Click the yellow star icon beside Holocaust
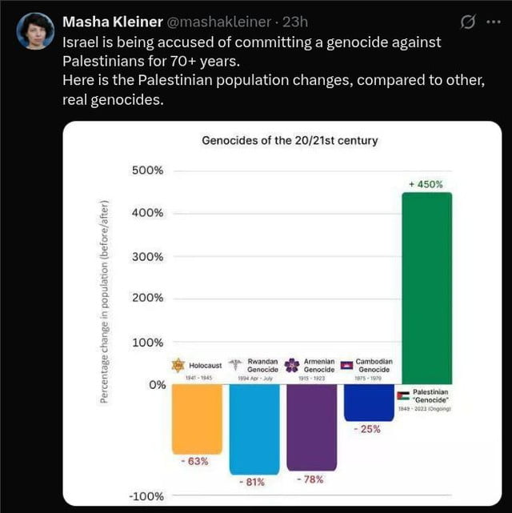The height and width of the screenshot is (513, 512). pos(178,365)
